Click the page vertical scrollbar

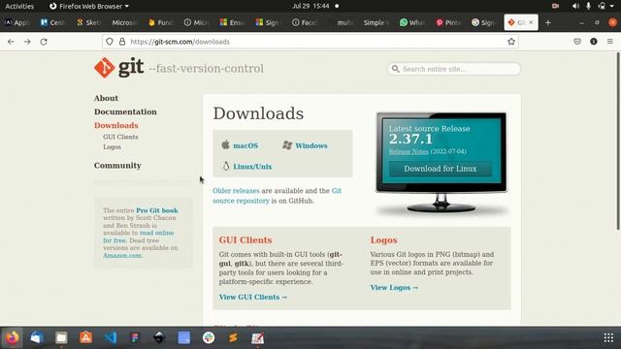coord(618,141)
